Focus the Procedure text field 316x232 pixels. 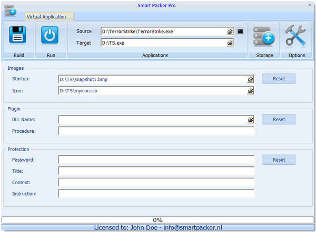click(x=156, y=131)
